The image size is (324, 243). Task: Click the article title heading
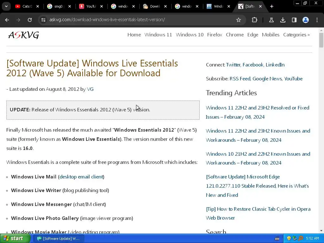(92, 68)
